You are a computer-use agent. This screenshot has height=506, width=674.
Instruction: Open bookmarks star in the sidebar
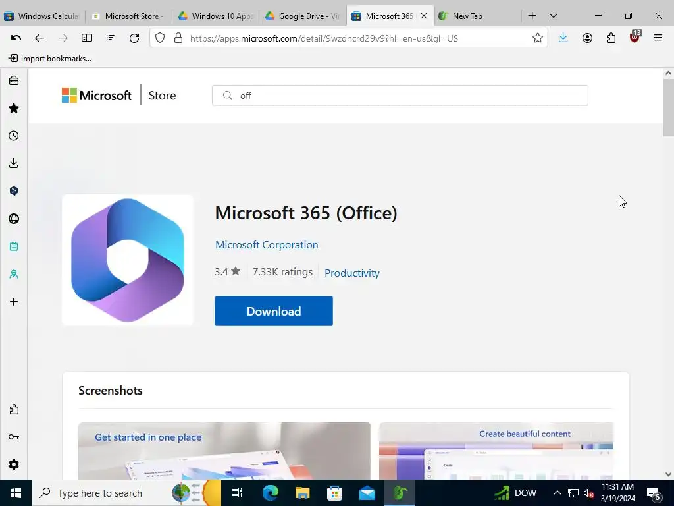(x=14, y=108)
